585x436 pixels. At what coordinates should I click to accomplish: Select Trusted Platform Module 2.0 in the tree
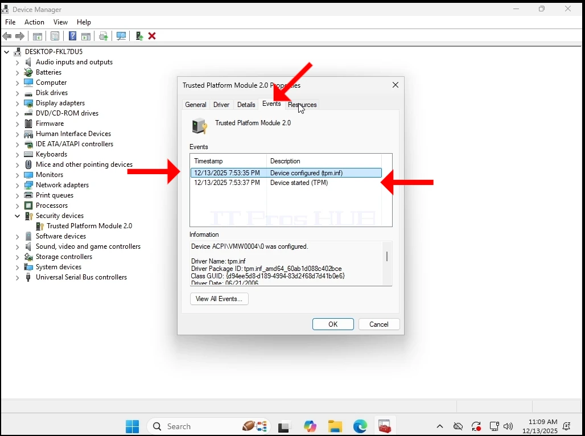(89, 226)
